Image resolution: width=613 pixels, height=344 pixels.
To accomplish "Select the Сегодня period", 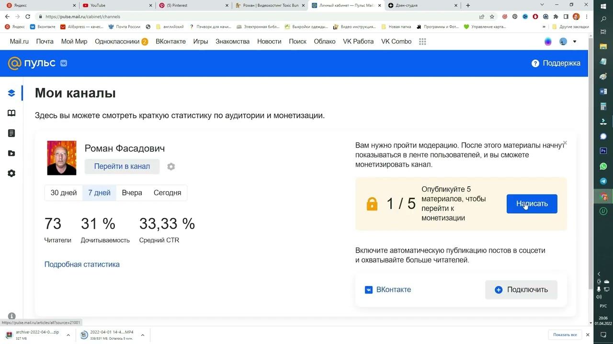I will pyautogui.click(x=167, y=193).
